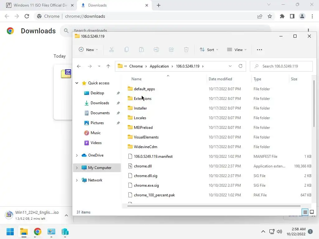The width and height of the screenshot is (319, 239).
Task: Go up one folder level in Explorer
Action: 108,66
